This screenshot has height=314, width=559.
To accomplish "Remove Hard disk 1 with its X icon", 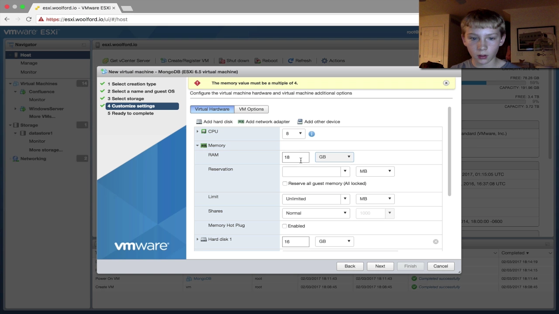I will (x=435, y=242).
